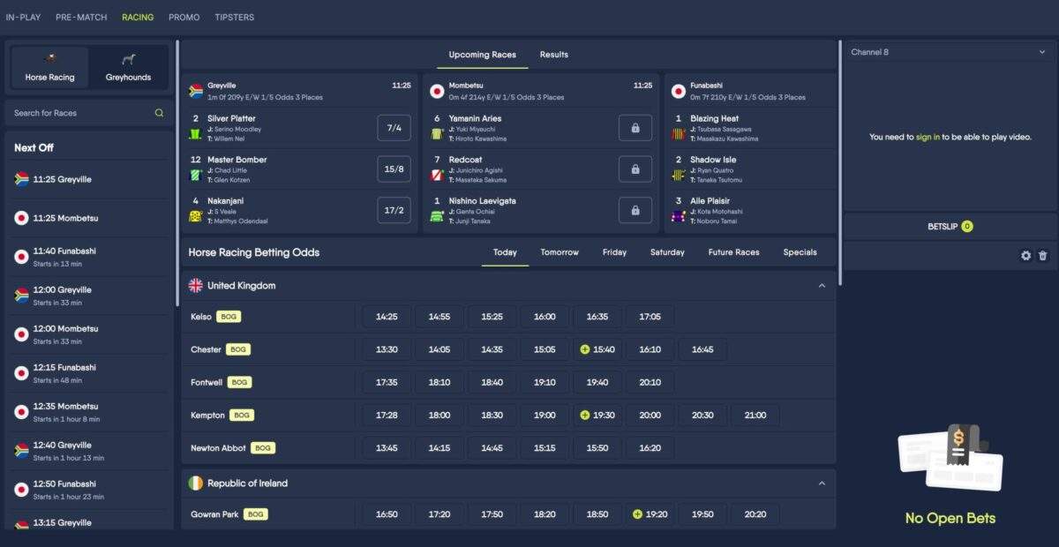Image resolution: width=1059 pixels, height=547 pixels.
Task: Click the Master Bomber jockey silks icon
Action: 195,175
